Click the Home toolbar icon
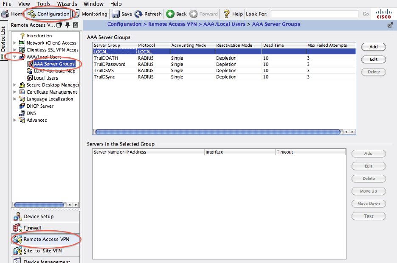 pos(5,14)
